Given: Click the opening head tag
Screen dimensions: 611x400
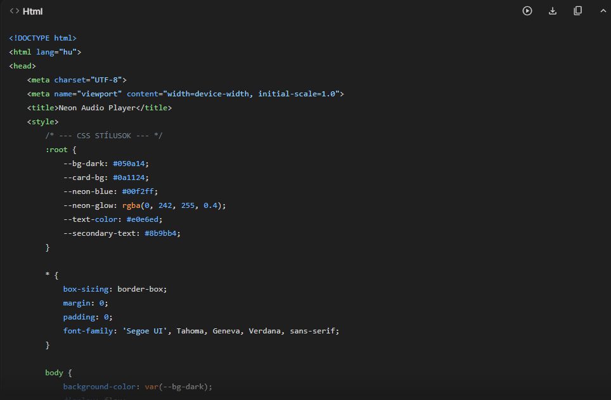Looking at the screenshot, I should point(22,66).
